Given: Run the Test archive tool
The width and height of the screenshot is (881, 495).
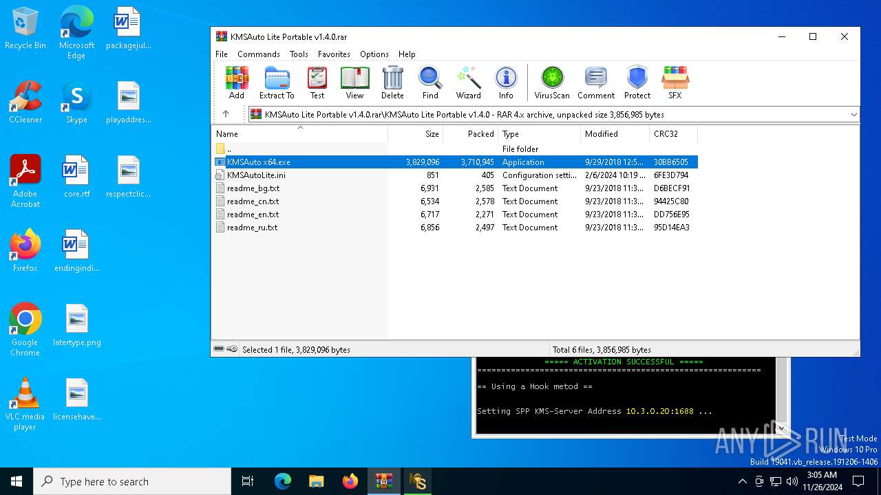Looking at the screenshot, I should point(317,82).
